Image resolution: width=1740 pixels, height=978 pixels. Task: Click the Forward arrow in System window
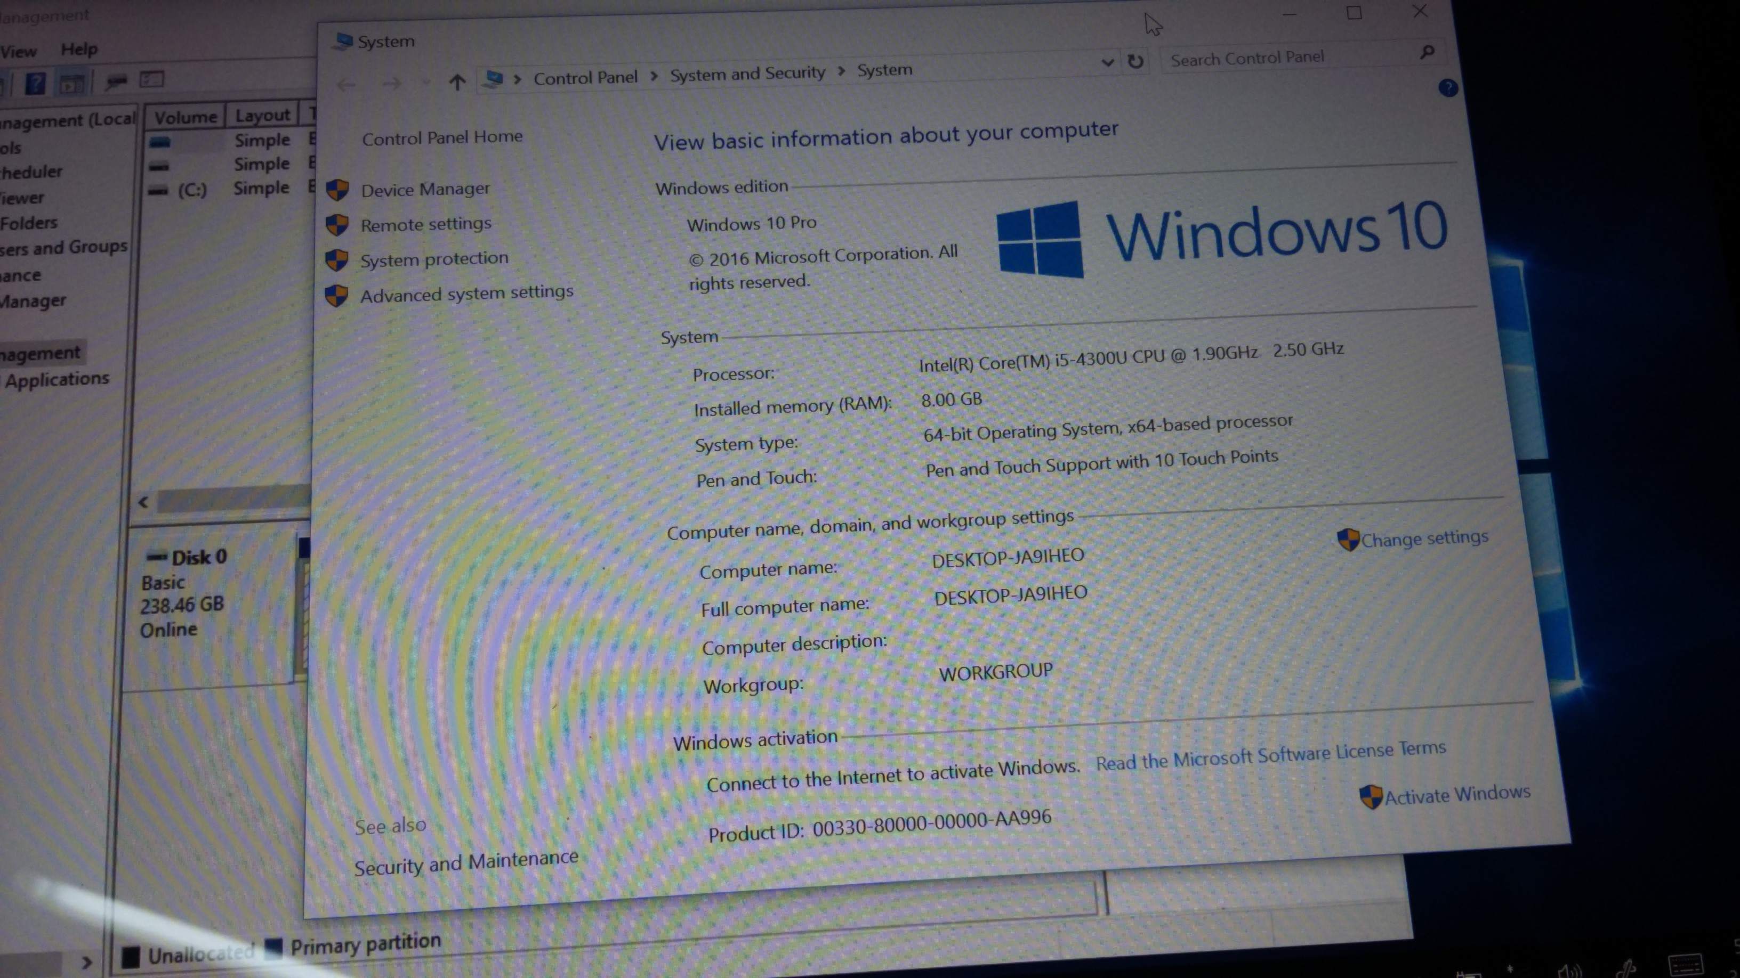pos(391,84)
